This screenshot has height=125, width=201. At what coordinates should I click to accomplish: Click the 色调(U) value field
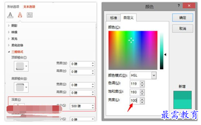pyautogui.click(x=135, y=84)
